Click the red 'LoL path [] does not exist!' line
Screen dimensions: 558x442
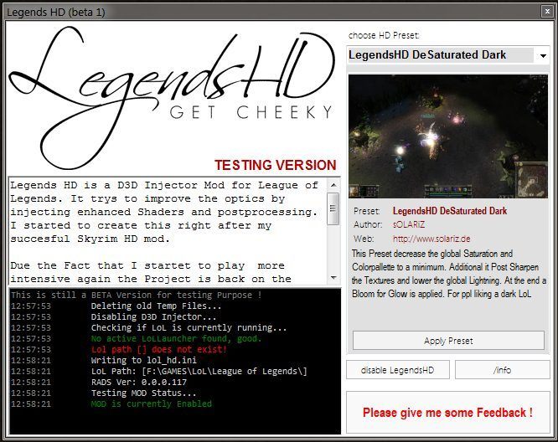158,349
